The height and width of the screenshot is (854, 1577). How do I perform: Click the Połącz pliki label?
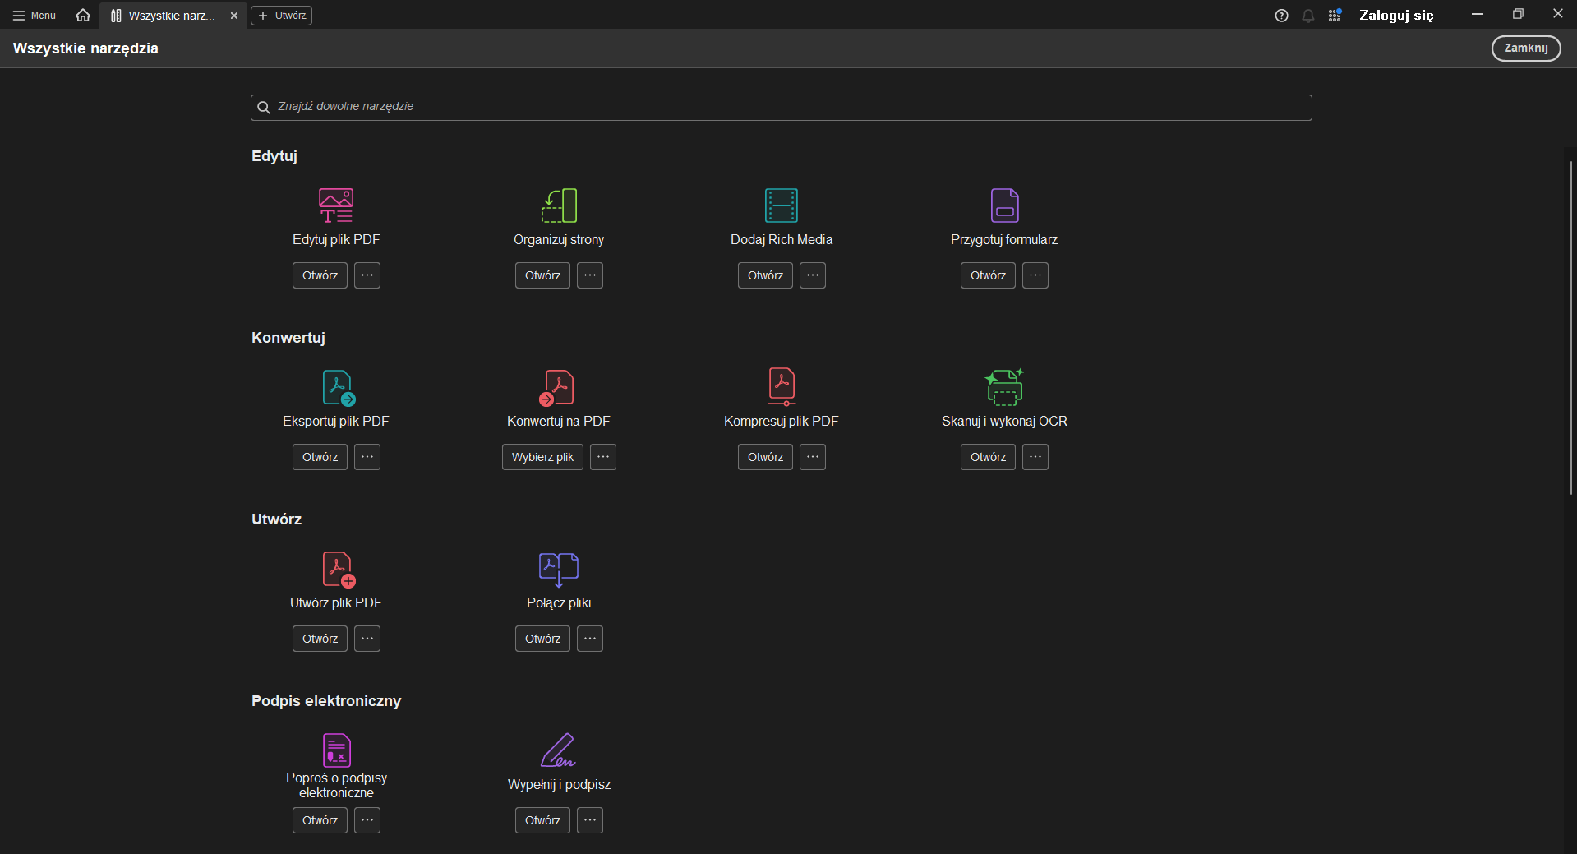tap(559, 603)
